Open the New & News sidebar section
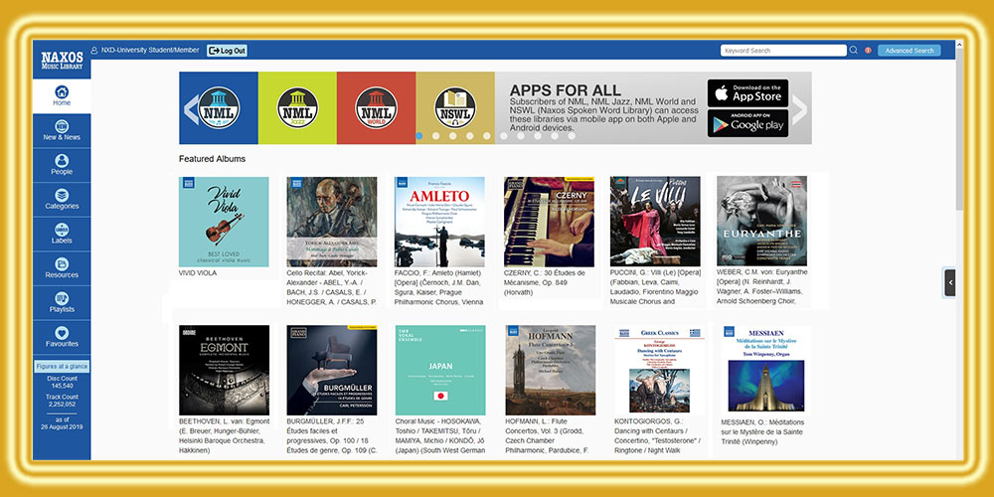The image size is (994, 497). (62, 130)
